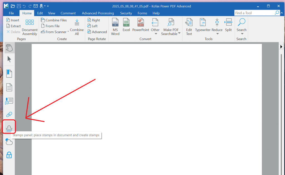Open the Security lock panel
Screen dimensions: 285x175
coord(9,155)
